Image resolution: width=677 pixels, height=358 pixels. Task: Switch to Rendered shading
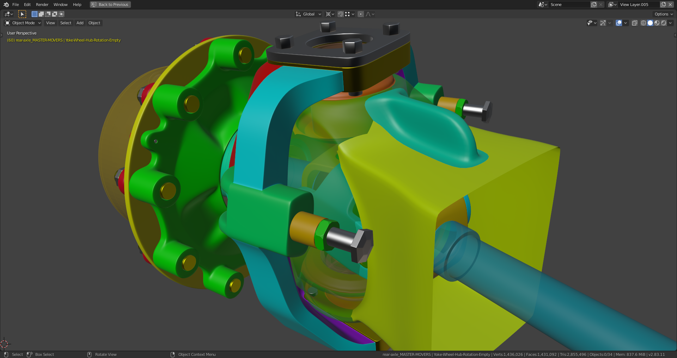coord(664,23)
